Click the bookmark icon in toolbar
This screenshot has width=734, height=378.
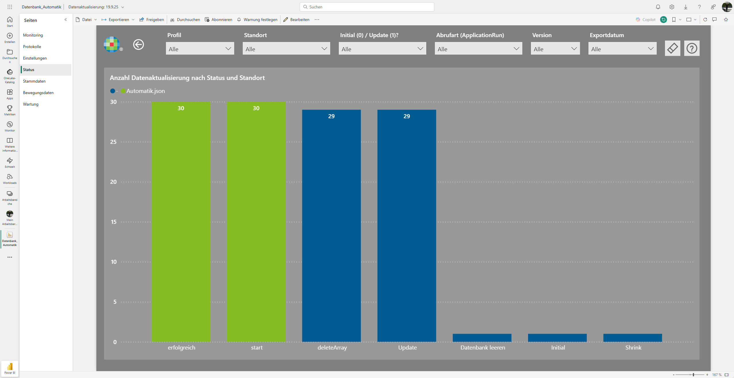(x=674, y=20)
